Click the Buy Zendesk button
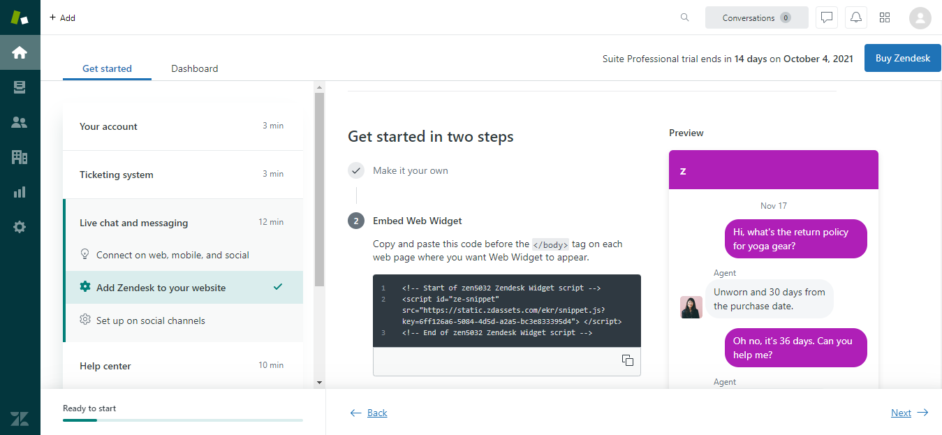 pyautogui.click(x=902, y=58)
